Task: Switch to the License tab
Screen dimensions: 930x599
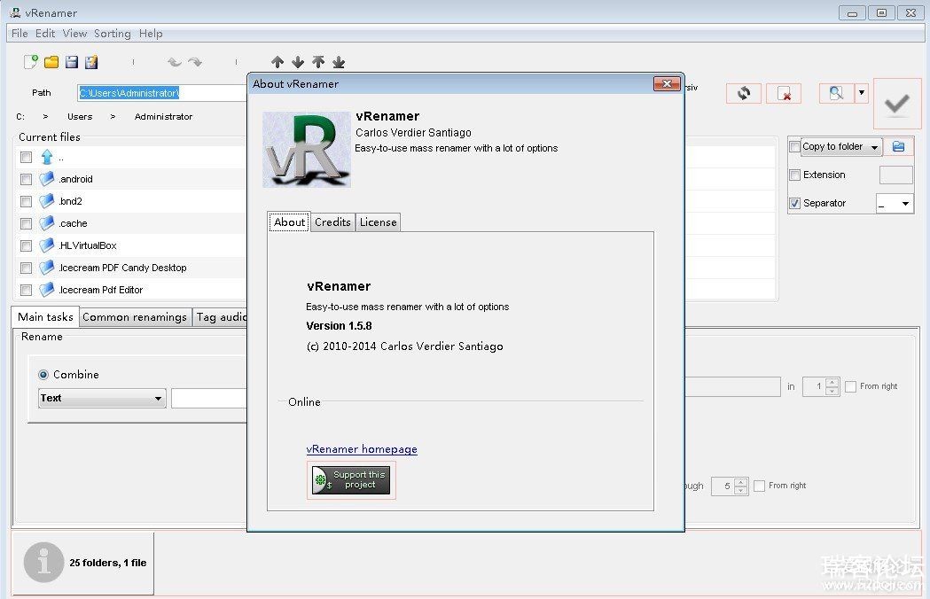Action: (x=378, y=222)
